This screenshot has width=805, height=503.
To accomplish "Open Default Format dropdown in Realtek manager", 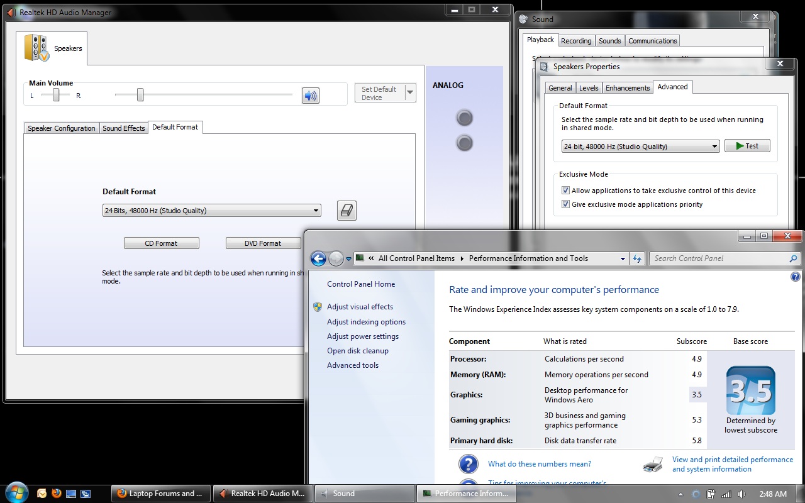I will pos(211,211).
